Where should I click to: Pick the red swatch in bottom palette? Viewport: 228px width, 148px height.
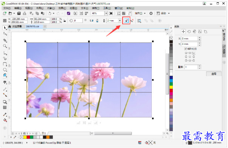28,137
